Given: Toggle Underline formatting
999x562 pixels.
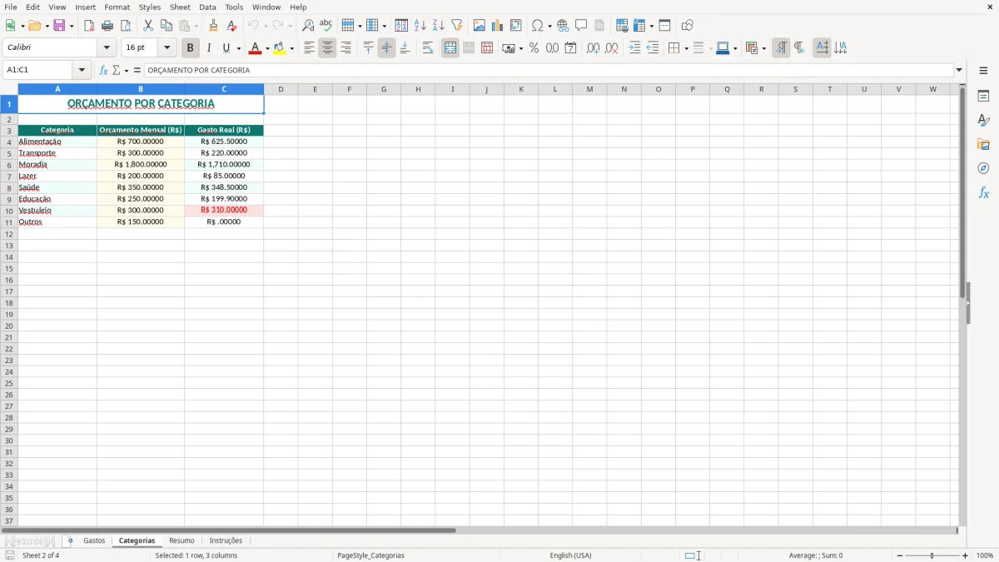Looking at the screenshot, I should [x=226, y=48].
